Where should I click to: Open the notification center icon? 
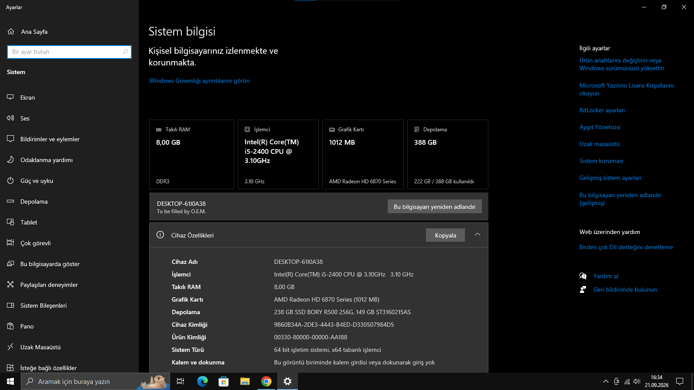(x=680, y=381)
